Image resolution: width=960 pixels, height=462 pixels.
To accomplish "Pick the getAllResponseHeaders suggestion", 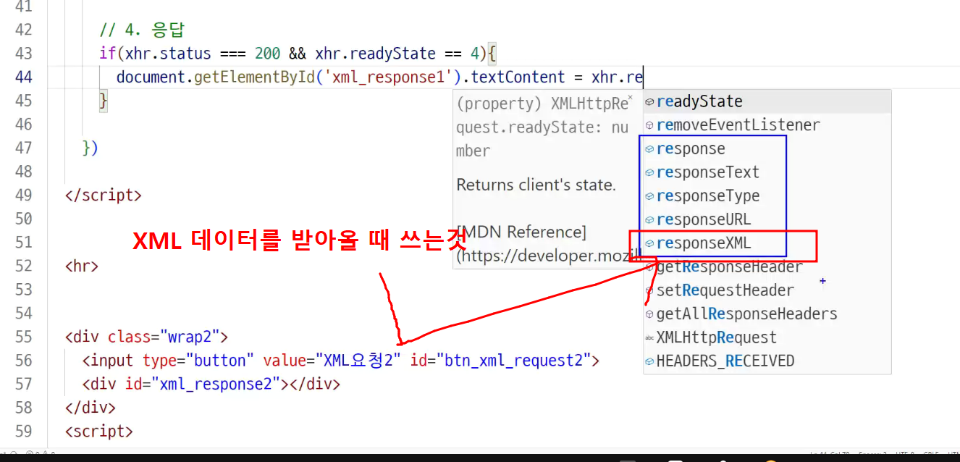I will 767,314.
